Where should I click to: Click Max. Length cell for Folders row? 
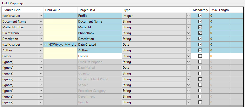tap(220, 56)
